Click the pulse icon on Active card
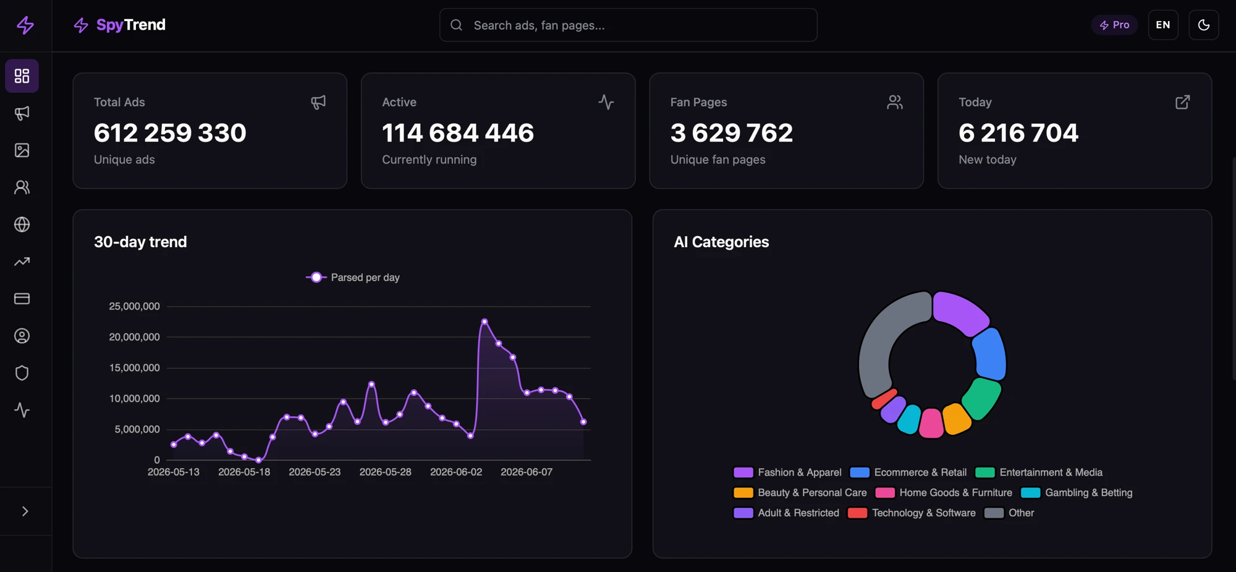This screenshot has width=1236, height=572. pyautogui.click(x=606, y=102)
